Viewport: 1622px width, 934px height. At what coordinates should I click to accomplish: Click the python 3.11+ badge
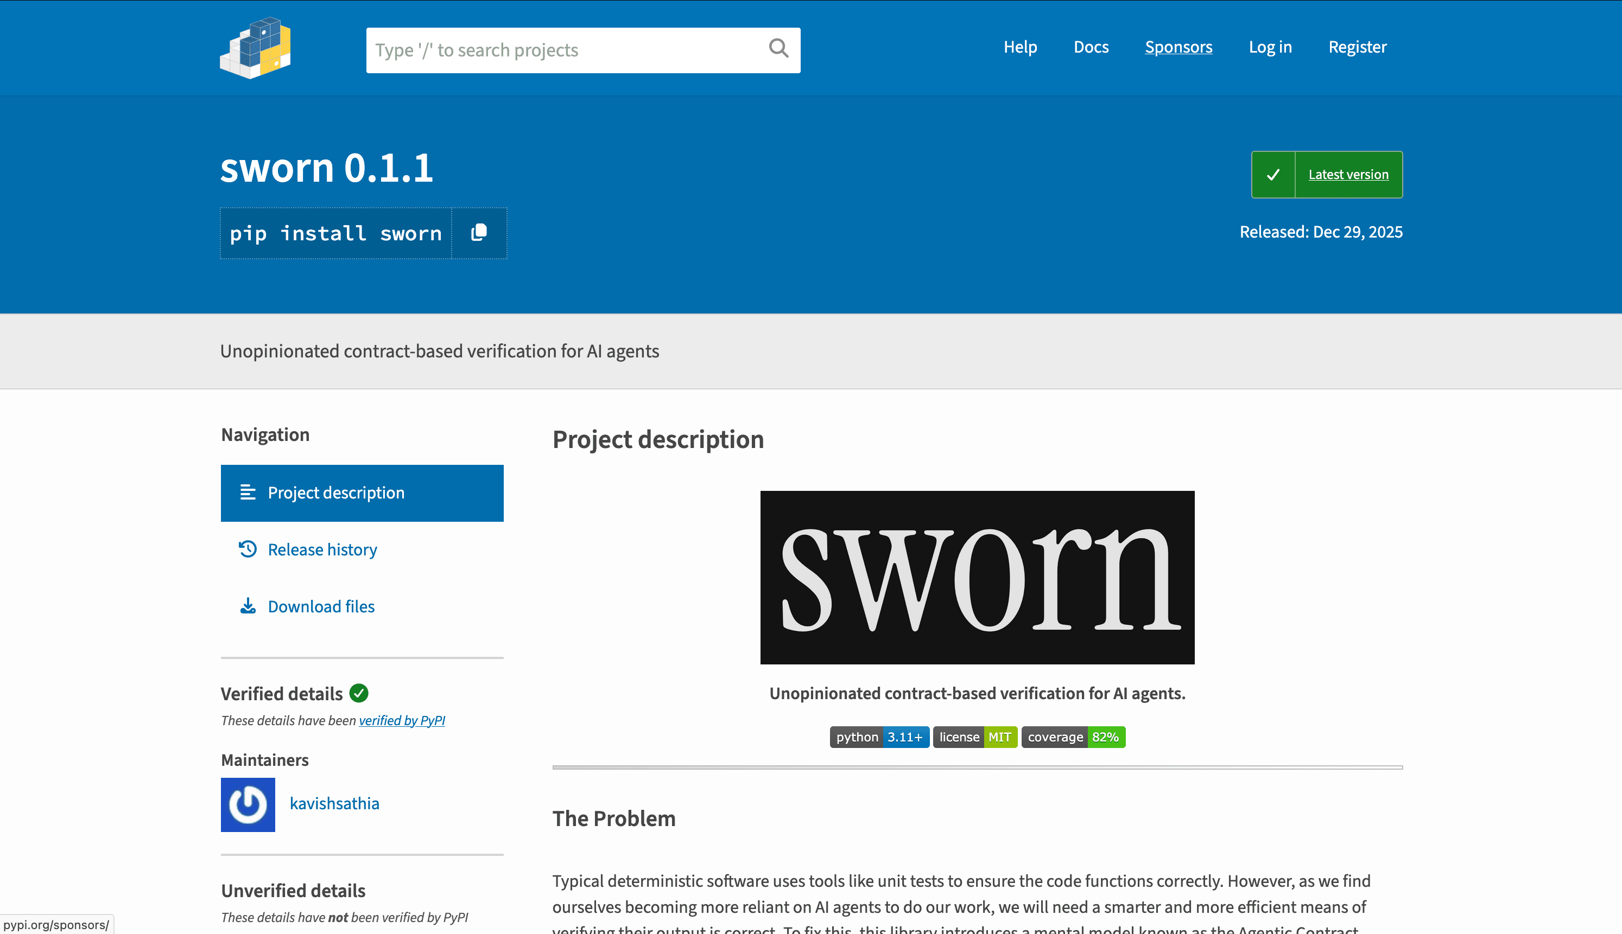879,737
